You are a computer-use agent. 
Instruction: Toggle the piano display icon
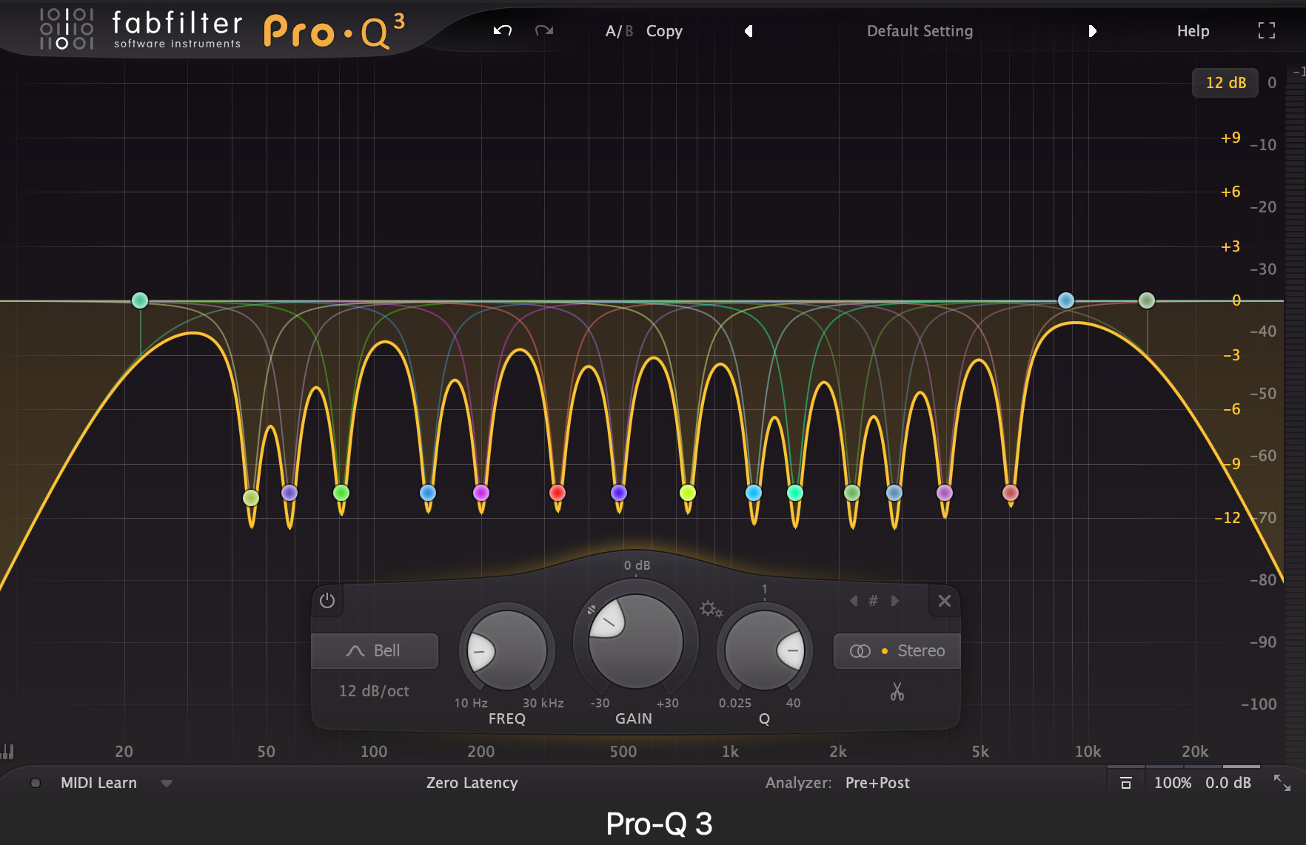7,752
